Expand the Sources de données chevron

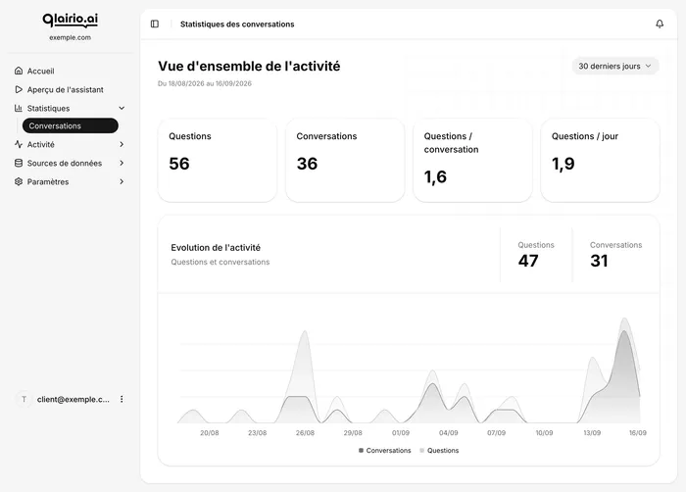122,164
